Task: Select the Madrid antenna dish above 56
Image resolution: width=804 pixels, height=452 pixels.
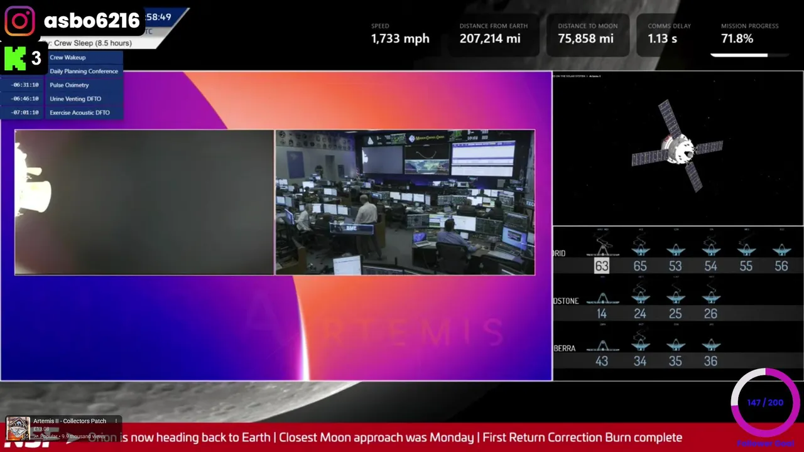Action: [781, 249]
